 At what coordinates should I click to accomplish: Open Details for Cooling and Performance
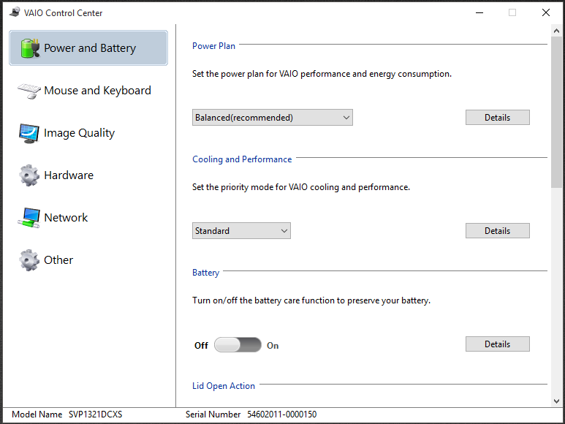(498, 230)
